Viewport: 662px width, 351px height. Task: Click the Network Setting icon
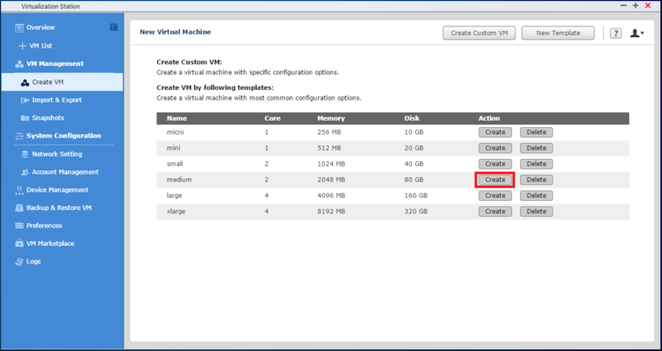pyautogui.click(x=25, y=154)
